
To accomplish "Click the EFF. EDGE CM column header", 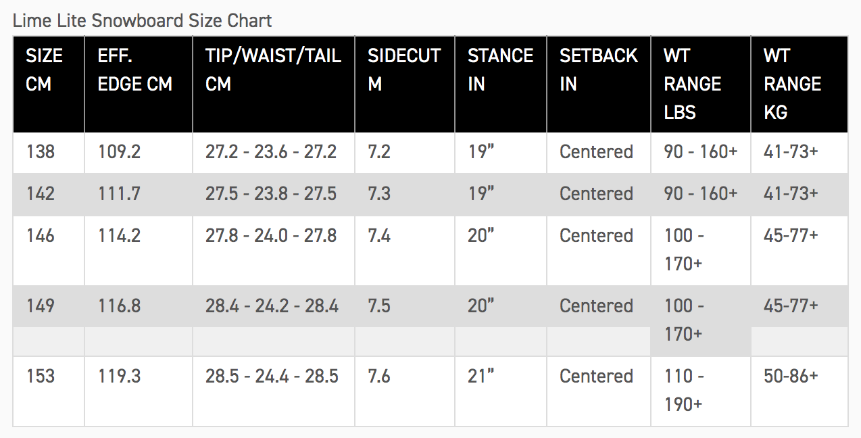I will pos(135,70).
